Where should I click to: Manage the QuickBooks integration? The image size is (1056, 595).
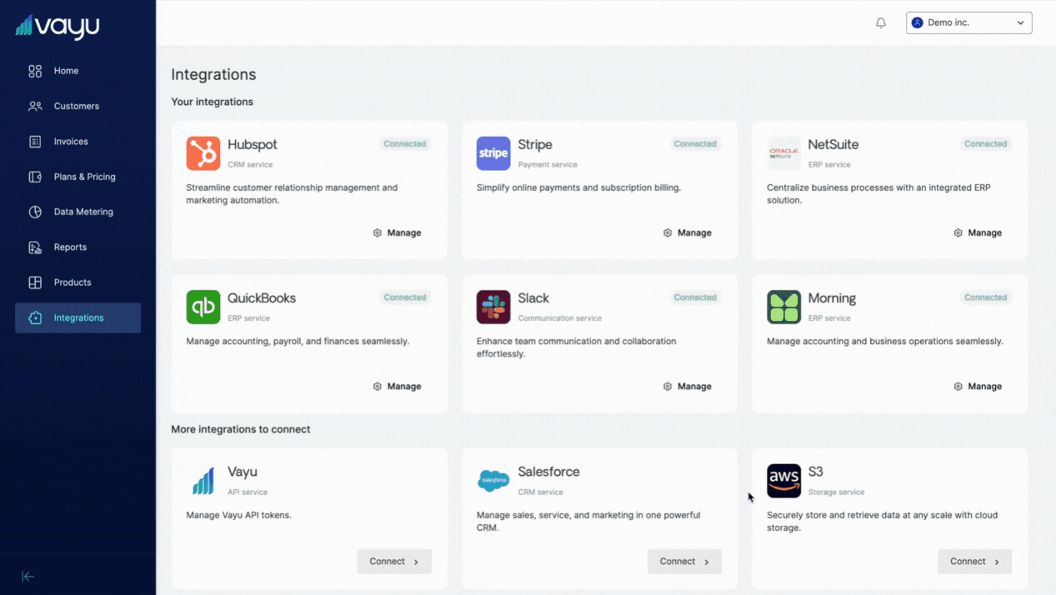(x=398, y=387)
